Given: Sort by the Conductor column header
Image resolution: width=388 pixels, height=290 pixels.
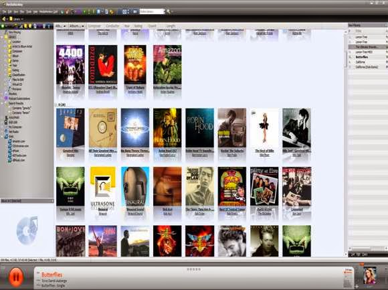Looking at the screenshot, I should pyautogui.click(x=112, y=26).
